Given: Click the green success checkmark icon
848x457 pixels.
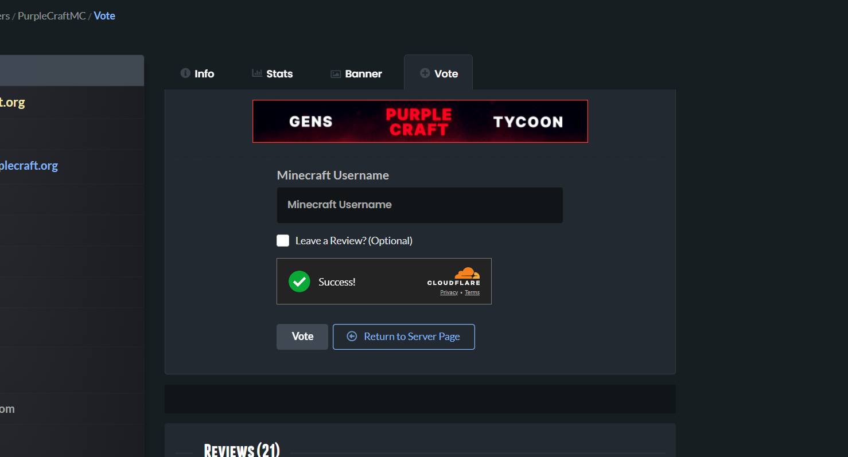Looking at the screenshot, I should (x=299, y=282).
